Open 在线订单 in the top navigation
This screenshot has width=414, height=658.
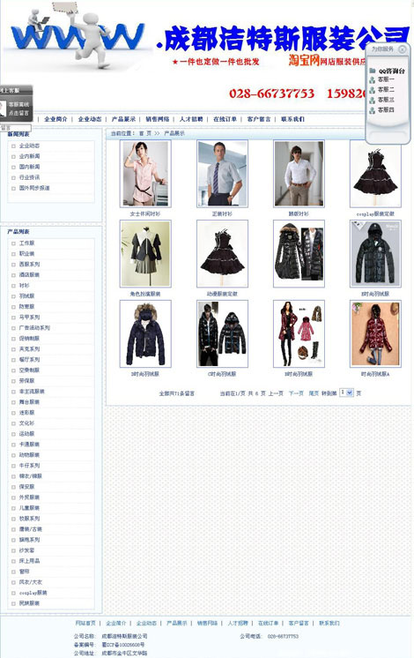click(225, 119)
